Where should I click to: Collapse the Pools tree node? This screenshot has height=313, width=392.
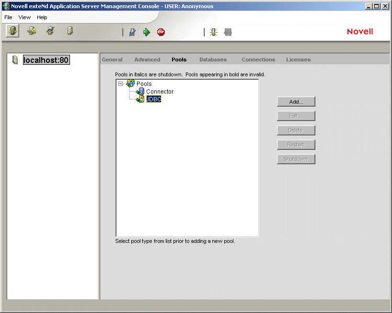pos(120,84)
